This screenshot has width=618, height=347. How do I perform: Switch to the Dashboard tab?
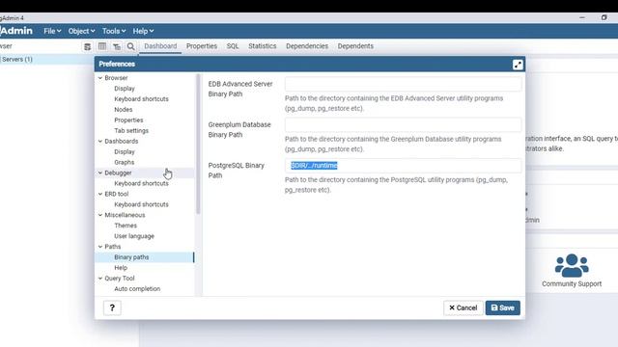point(160,46)
